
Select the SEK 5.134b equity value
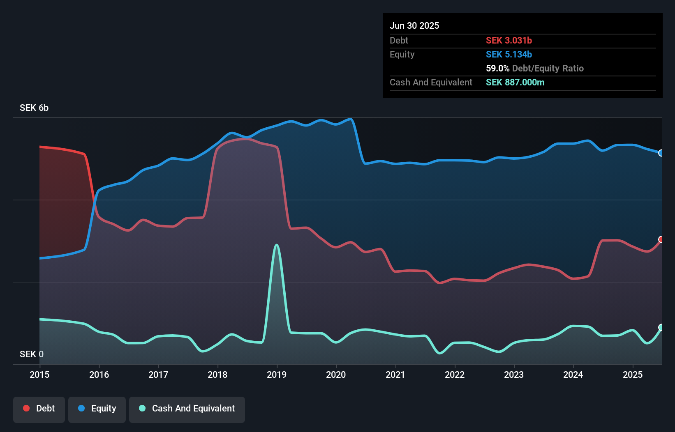pos(509,55)
